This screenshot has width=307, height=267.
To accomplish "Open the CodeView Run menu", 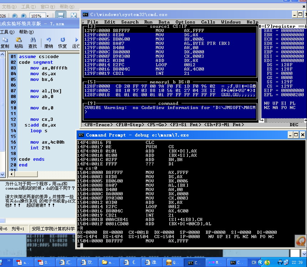I will click(x=148, y=22).
